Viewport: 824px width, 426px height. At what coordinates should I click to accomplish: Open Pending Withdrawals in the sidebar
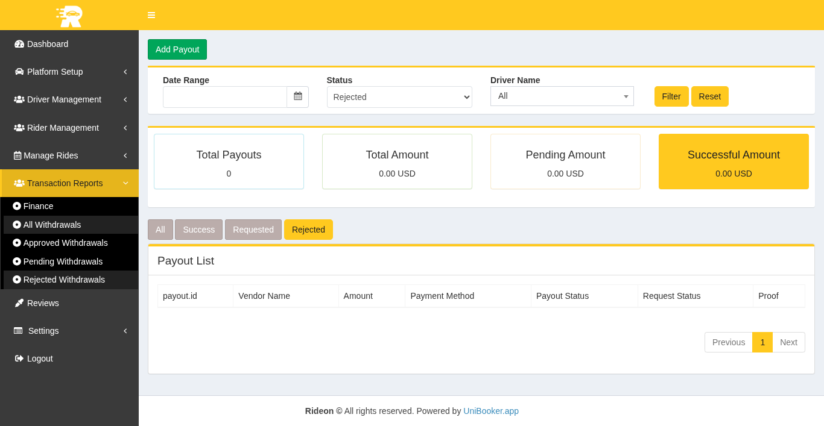pos(63,262)
